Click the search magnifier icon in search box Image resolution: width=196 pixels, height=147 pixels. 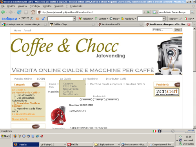192,12
